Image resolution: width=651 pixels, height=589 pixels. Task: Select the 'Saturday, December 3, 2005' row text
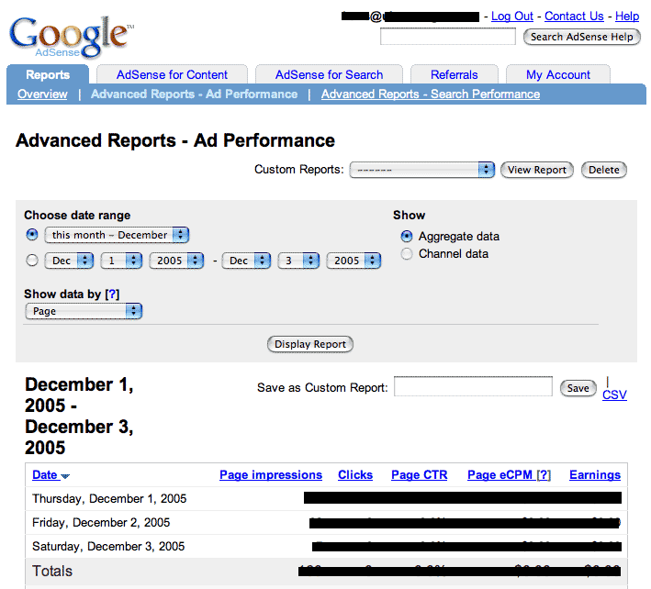click(x=108, y=547)
